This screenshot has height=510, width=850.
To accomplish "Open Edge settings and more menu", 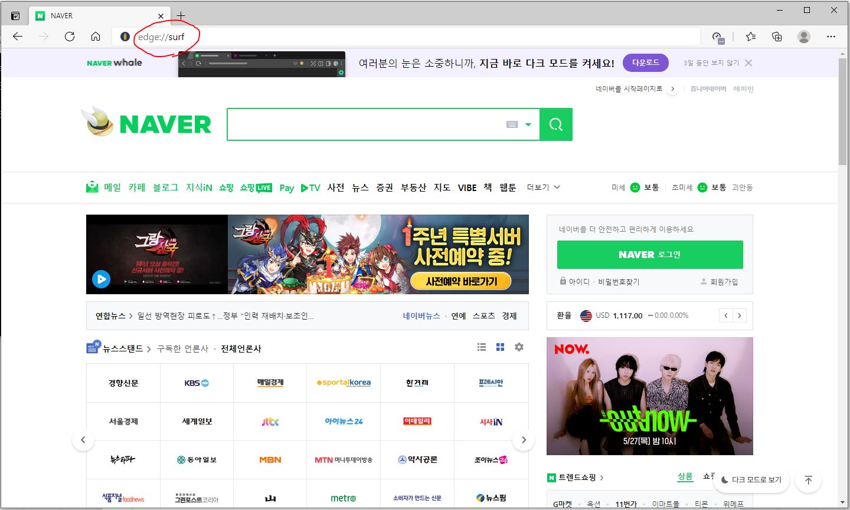I will [x=831, y=37].
